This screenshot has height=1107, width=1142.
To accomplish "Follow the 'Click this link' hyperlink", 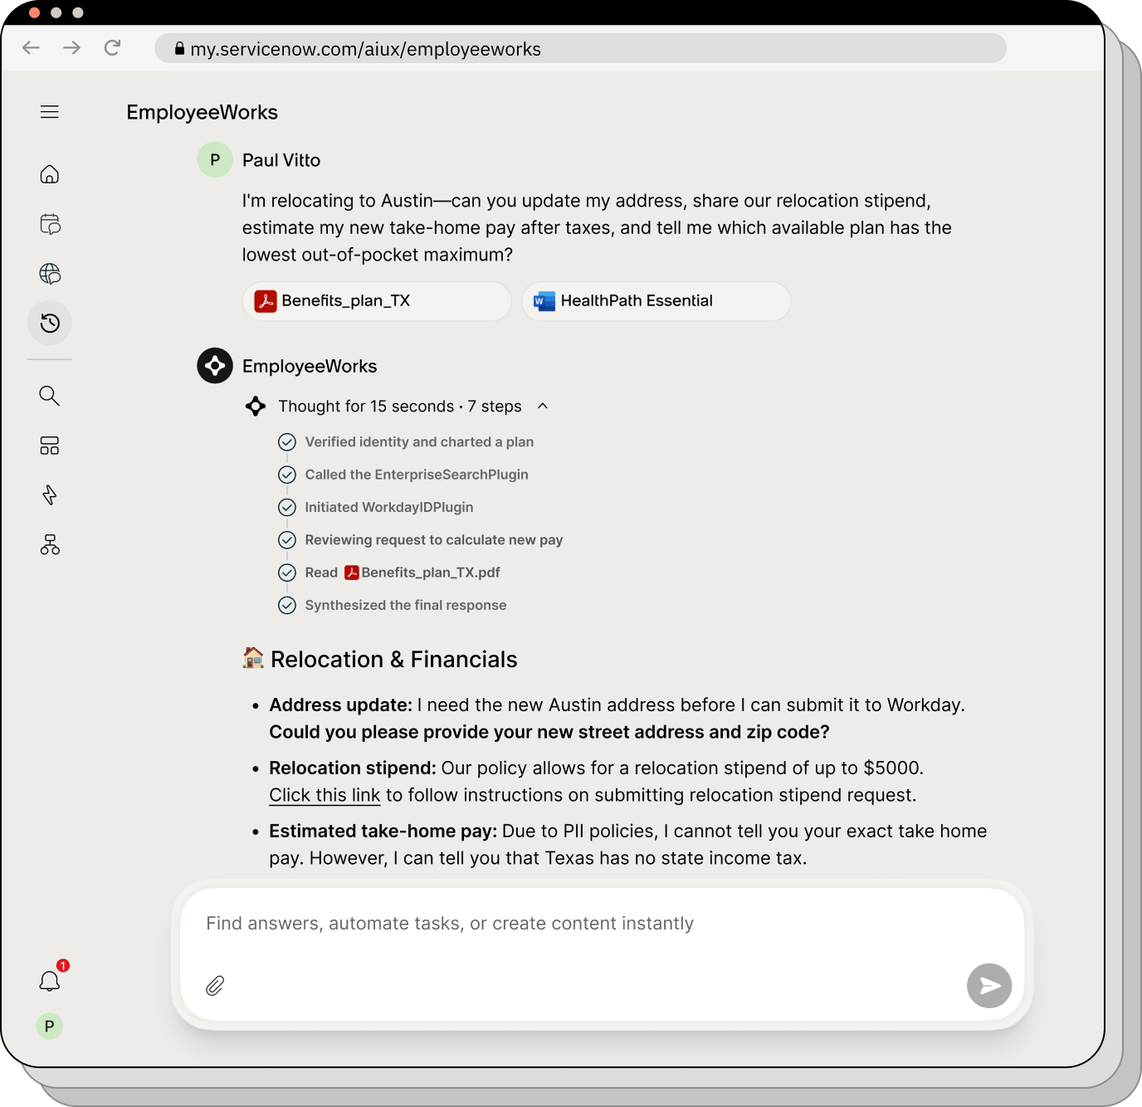I will [x=325, y=795].
